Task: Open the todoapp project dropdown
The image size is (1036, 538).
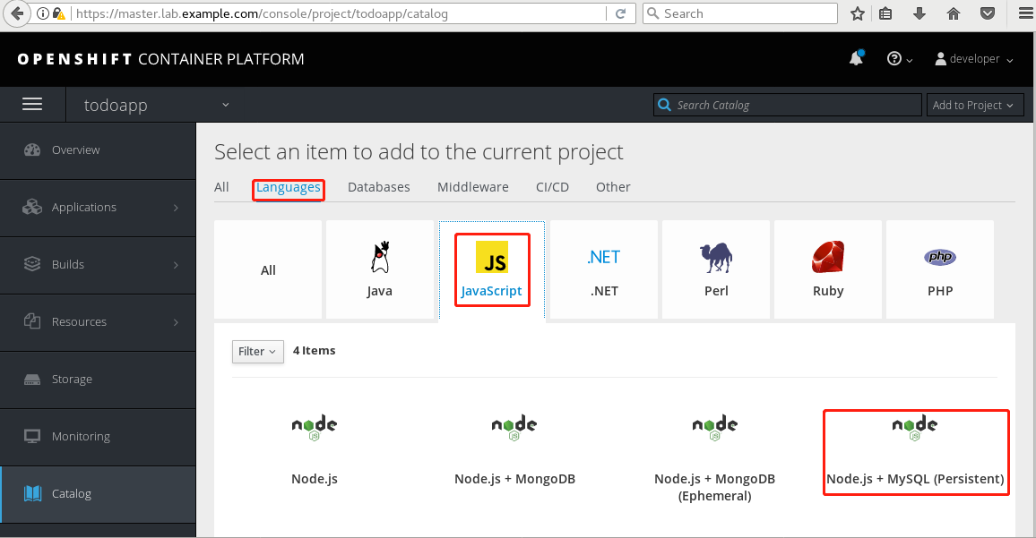Action: [157, 105]
